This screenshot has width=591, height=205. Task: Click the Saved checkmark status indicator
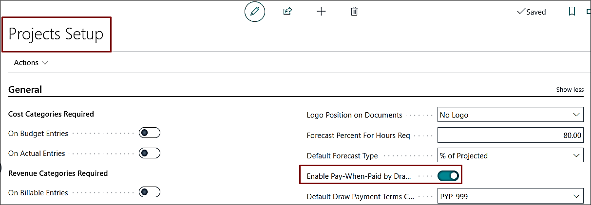tap(532, 12)
